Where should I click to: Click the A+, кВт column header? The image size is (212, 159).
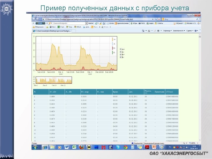[57, 92]
